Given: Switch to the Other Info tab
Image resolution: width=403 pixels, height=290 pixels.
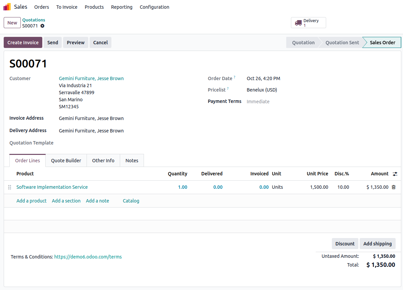Looking at the screenshot, I should 103,161.
